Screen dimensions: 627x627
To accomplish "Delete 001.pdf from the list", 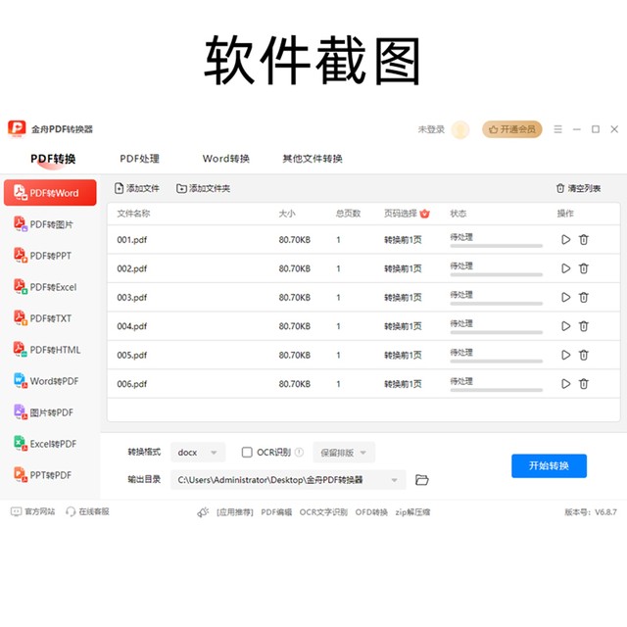I will 584,239.
